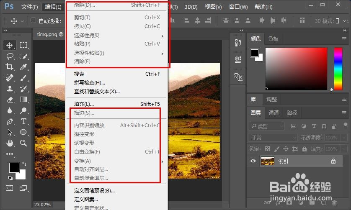This screenshot has height=210, width=351.
Task: Select the Dodge tool
Action: click(x=23, y=110)
